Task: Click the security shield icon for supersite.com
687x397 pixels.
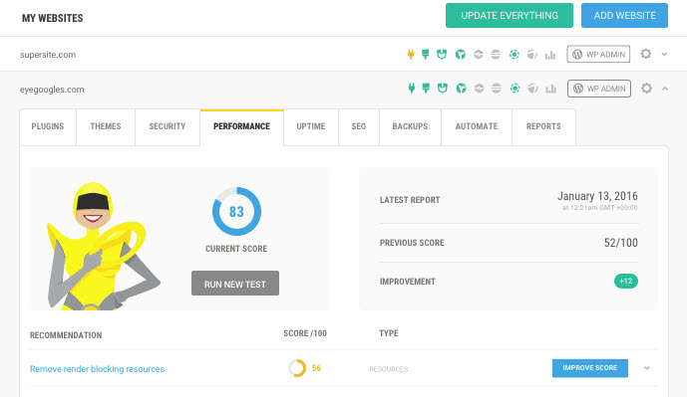Action: 442,54
